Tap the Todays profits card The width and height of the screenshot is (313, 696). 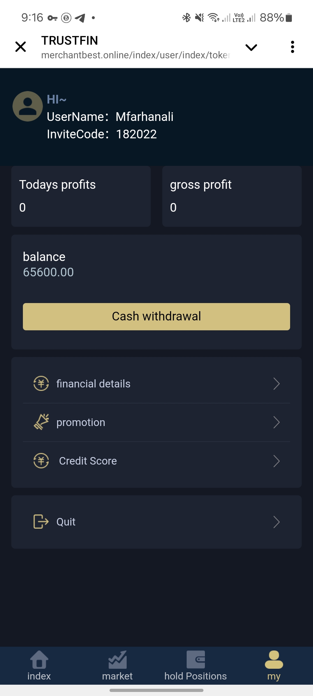[x=81, y=196]
